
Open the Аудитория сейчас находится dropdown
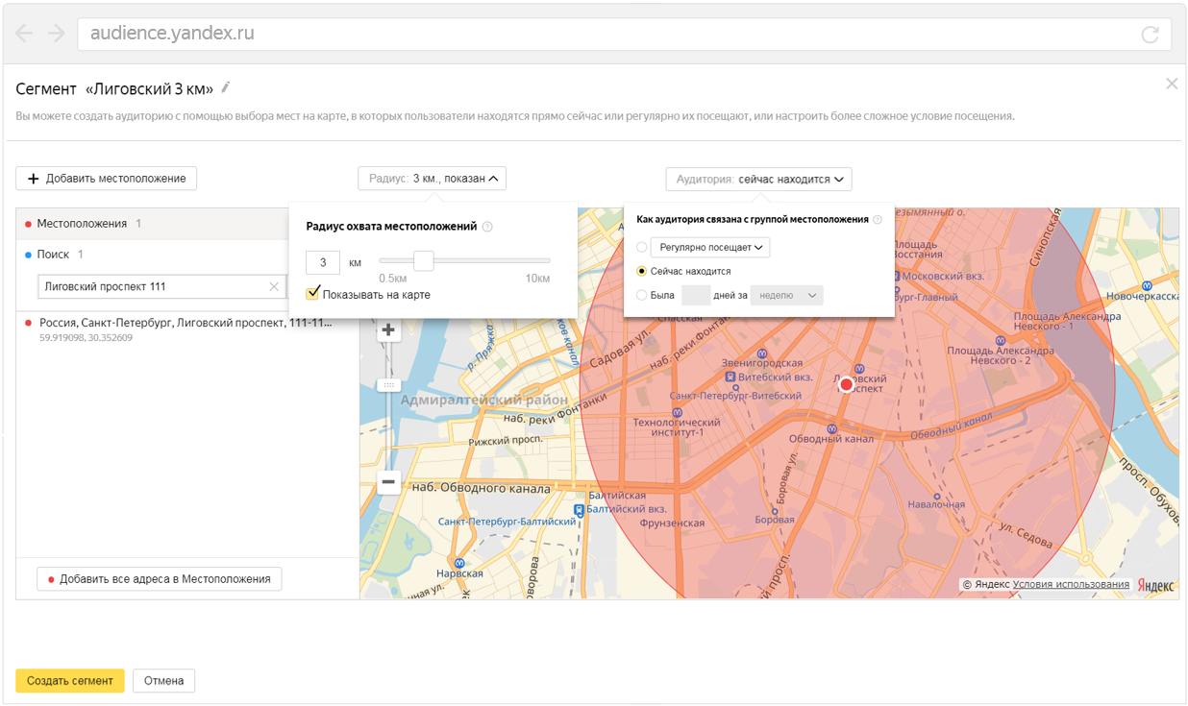[758, 179]
